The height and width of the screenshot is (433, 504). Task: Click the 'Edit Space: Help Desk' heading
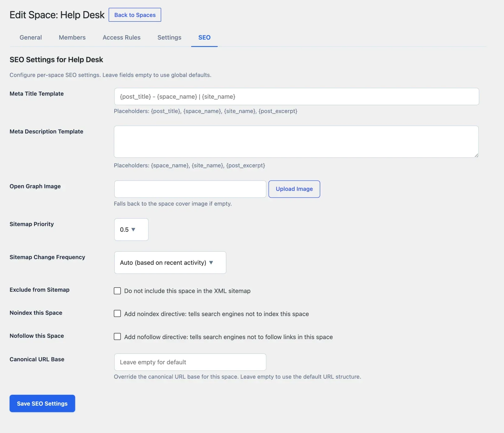(x=57, y=15)
